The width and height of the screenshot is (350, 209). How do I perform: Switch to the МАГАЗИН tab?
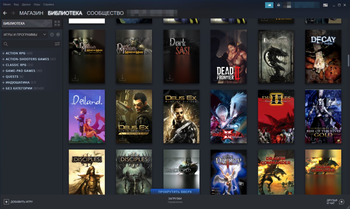[x=31, y=13]
